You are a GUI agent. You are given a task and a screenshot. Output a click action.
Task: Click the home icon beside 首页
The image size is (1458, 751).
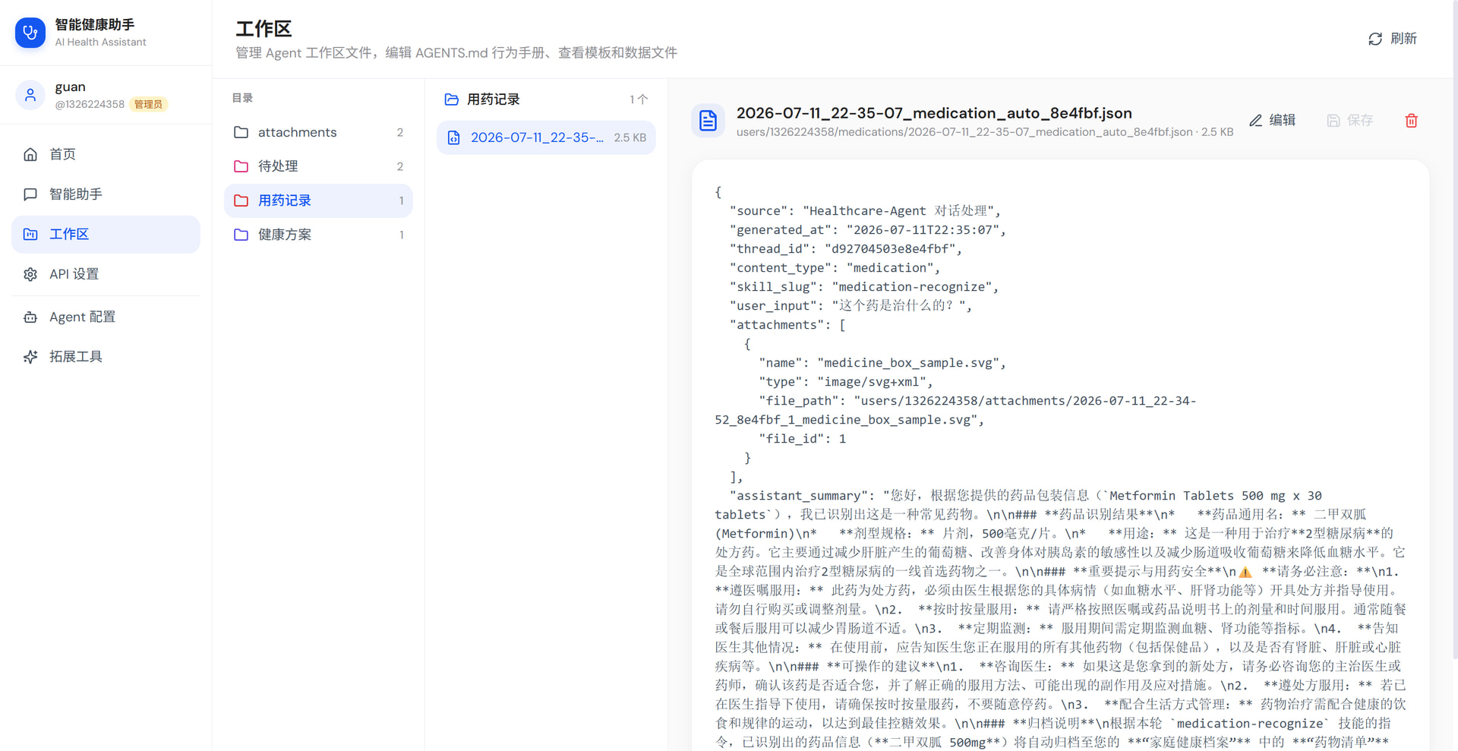[x=30, y=154]
